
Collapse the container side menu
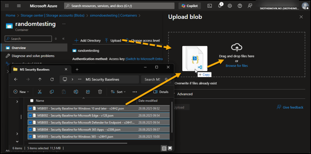(63, 39)
